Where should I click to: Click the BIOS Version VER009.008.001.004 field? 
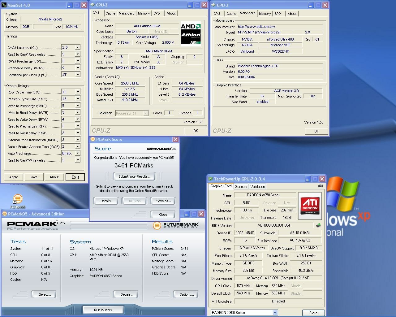[274, 225]
